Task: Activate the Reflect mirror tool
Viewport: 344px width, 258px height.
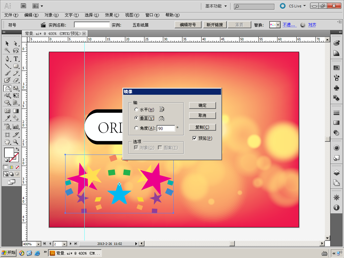Action: [x=7, y=88]
